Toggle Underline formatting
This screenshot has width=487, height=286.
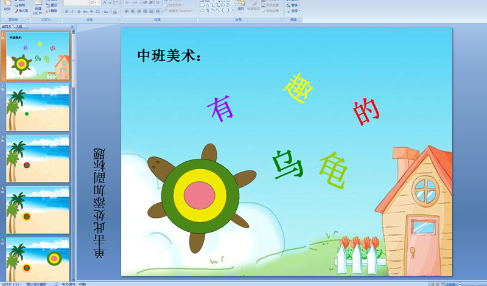(79, 12)
